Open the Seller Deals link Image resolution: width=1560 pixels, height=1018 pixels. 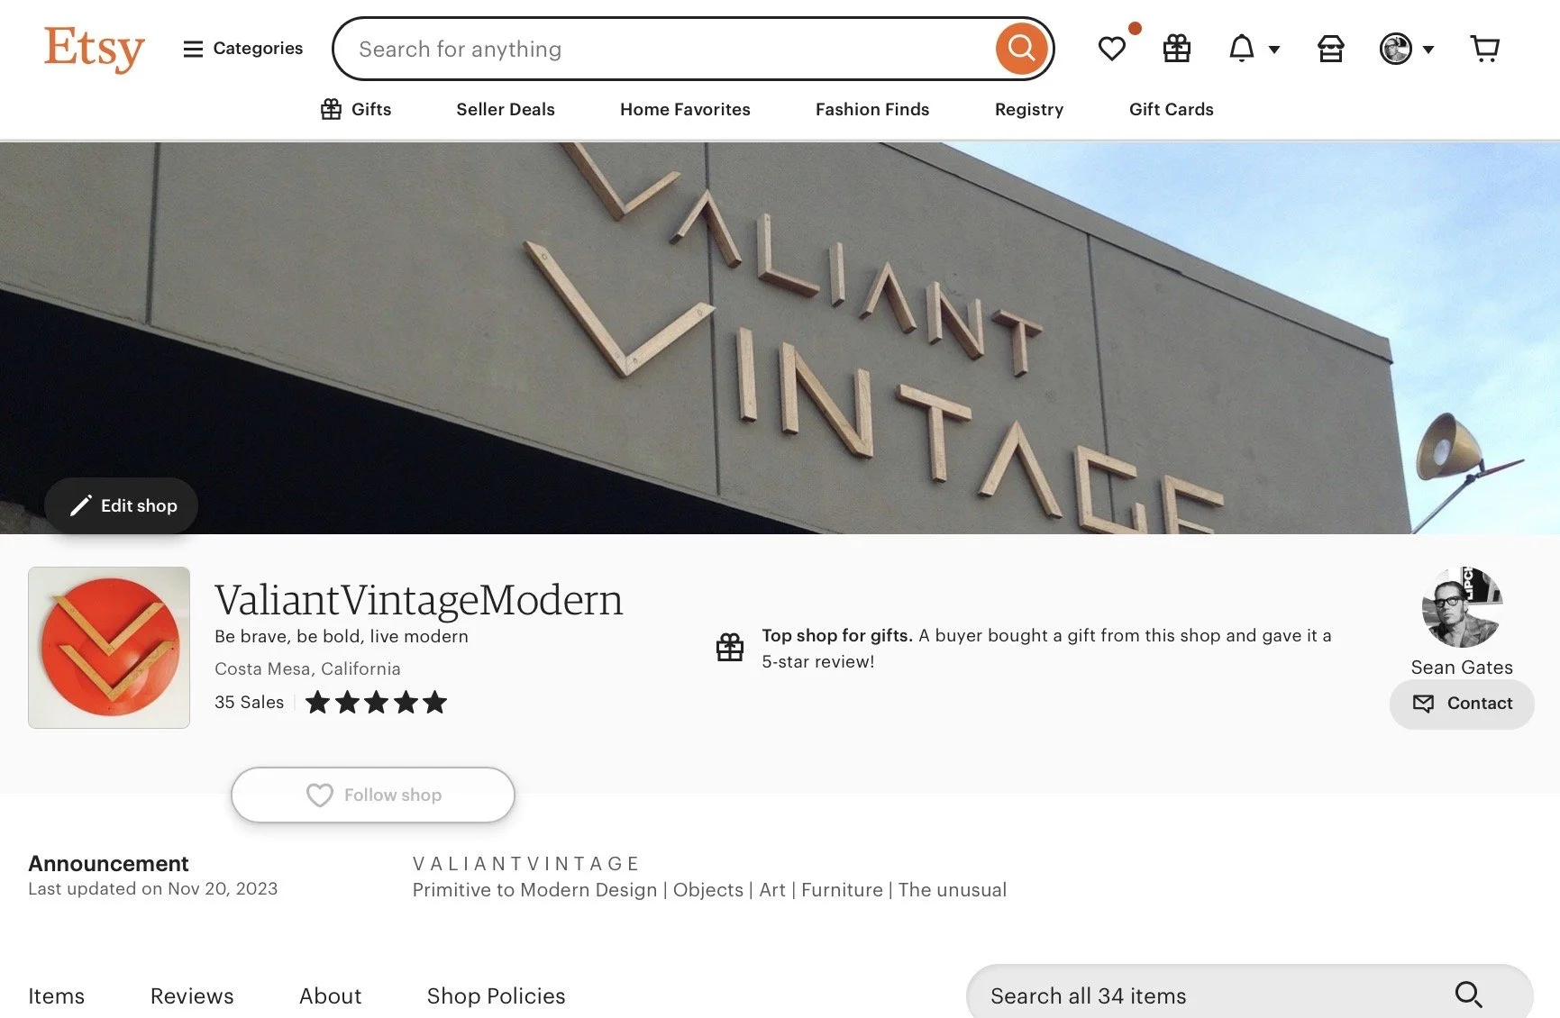point(506,109)
